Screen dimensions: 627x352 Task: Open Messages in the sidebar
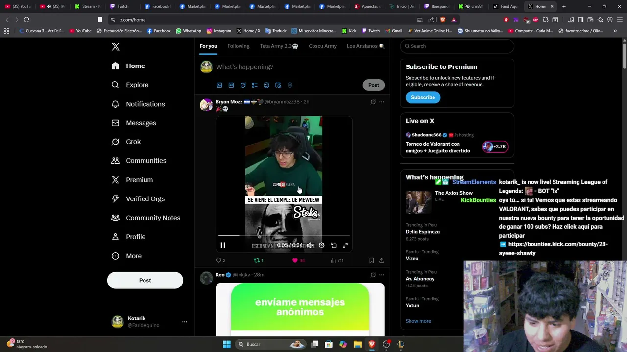click(x=134, y=123)
